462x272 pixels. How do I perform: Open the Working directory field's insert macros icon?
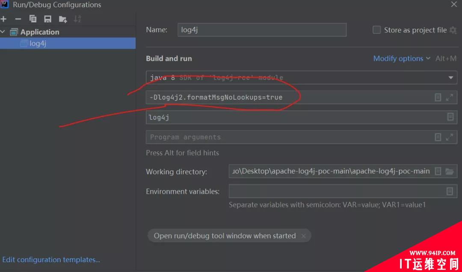438,171
